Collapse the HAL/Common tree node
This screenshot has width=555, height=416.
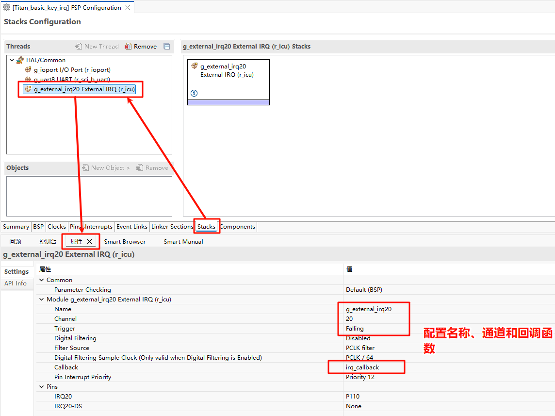[12, 60]
